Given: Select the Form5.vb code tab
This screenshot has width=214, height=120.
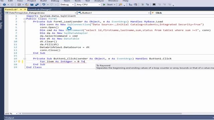Looking at the screenshot, I should (x=11, y=9).
